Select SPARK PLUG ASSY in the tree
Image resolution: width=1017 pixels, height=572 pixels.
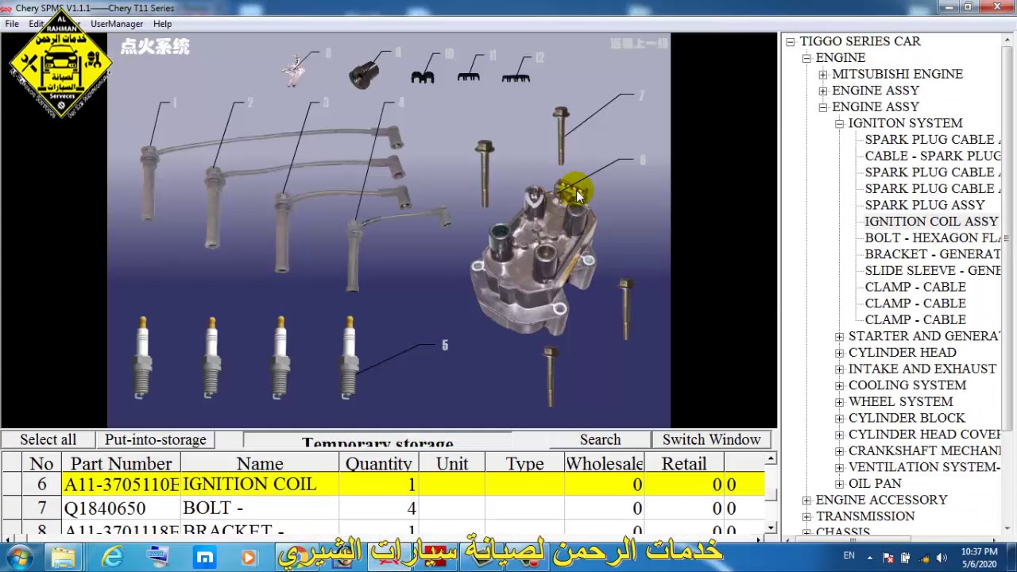point(925,205)
